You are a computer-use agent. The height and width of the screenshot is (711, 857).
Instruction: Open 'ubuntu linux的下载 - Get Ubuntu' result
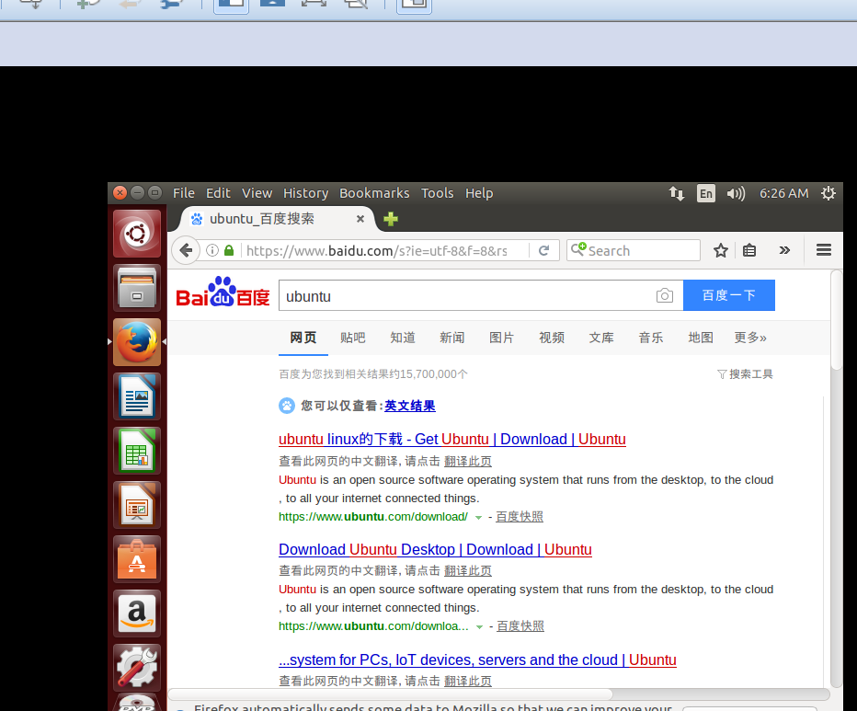452,439
